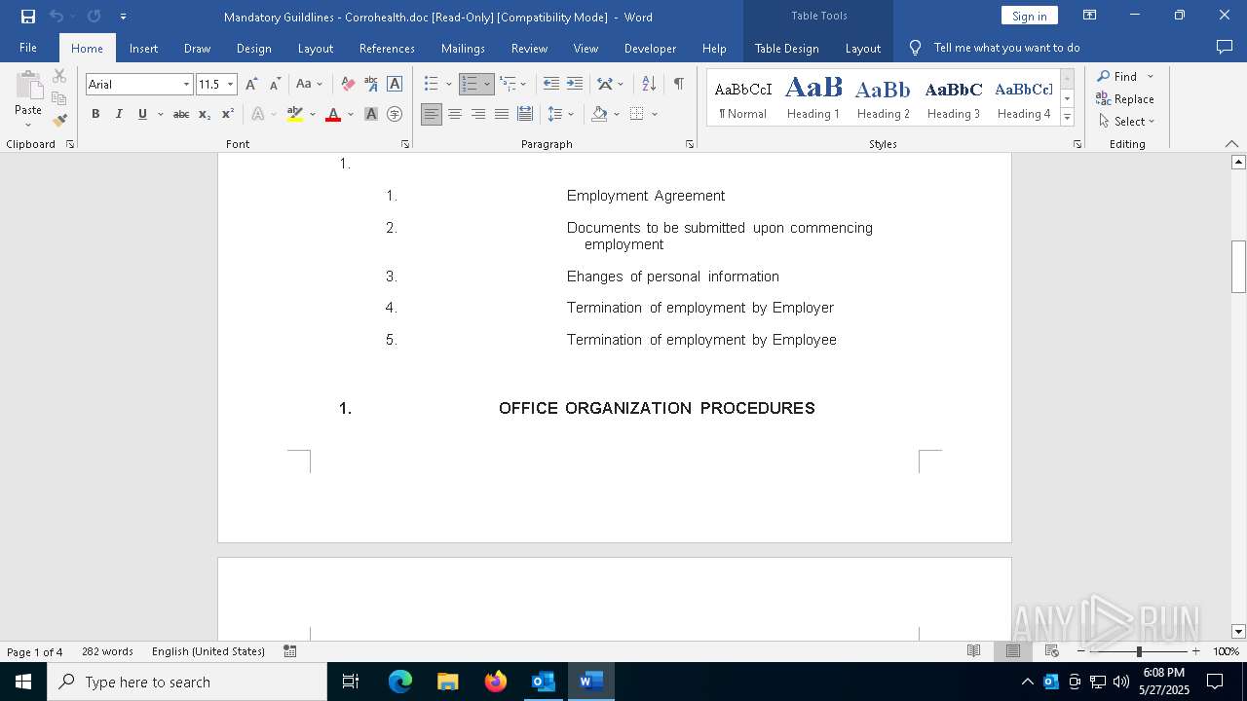Open the Insert tab
1247x701 pixels.
coord(143,48)
